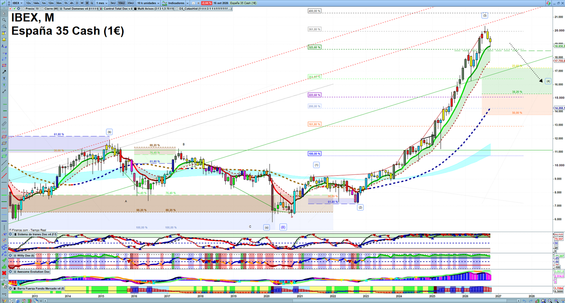Viewport: 565px width, 303px height.
Task: Select the pointer cursor tool
Action: [x=4, y=14]
